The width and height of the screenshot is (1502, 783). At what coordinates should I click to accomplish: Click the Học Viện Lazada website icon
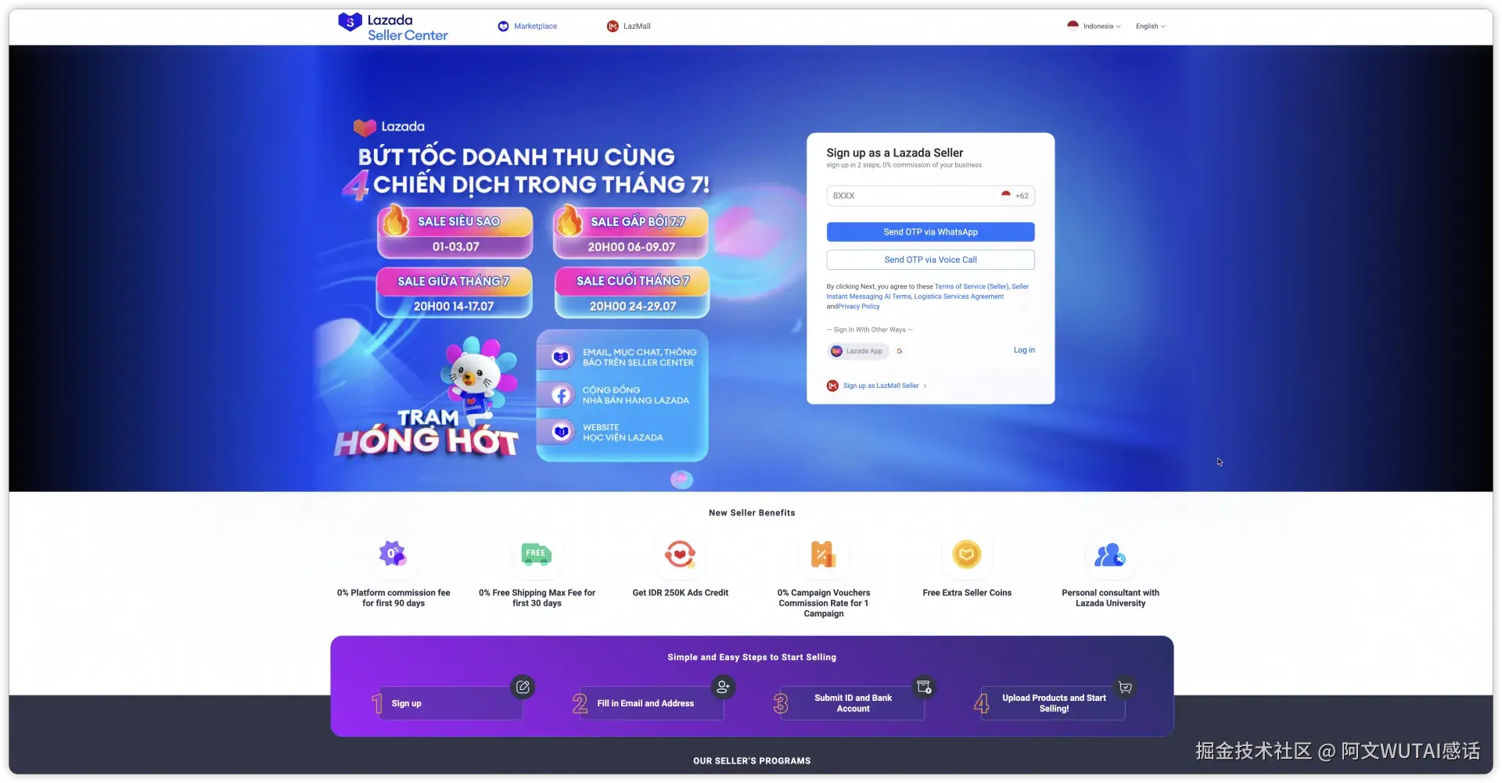point(561,432)
